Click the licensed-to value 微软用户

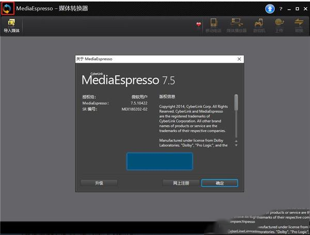pos(139,97)
